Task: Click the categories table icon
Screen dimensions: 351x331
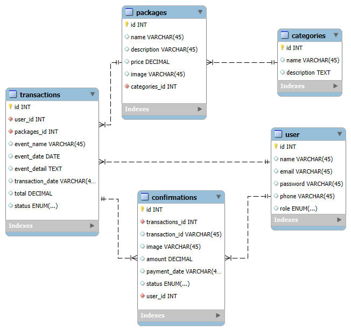Action: (x=285, y=35)
